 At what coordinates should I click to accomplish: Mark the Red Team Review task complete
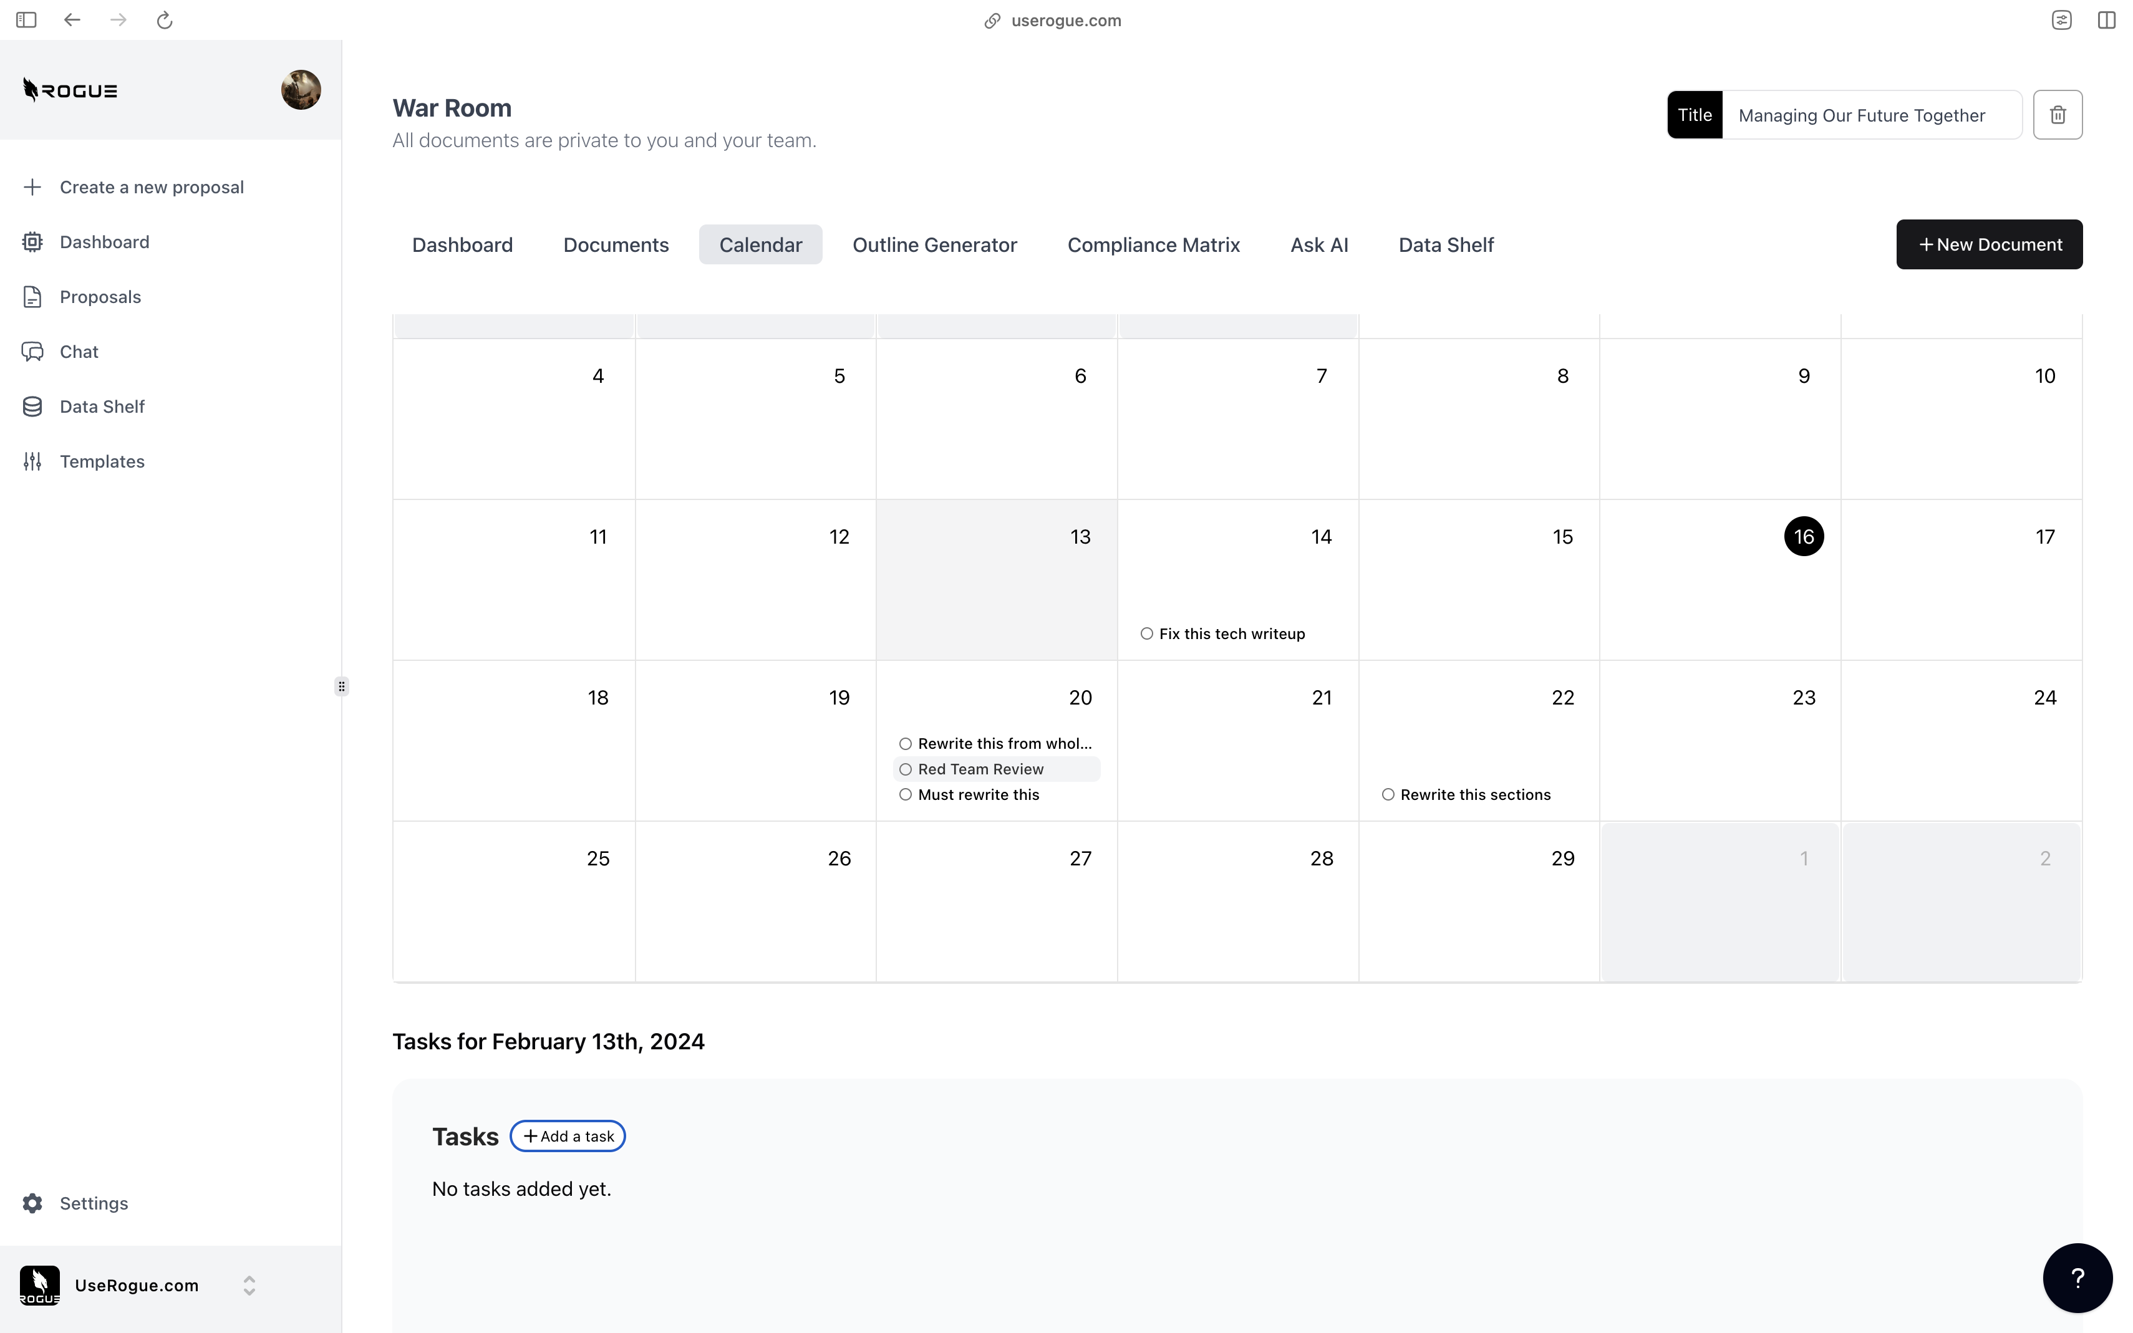pyautogui.click(x=905, y=769)
